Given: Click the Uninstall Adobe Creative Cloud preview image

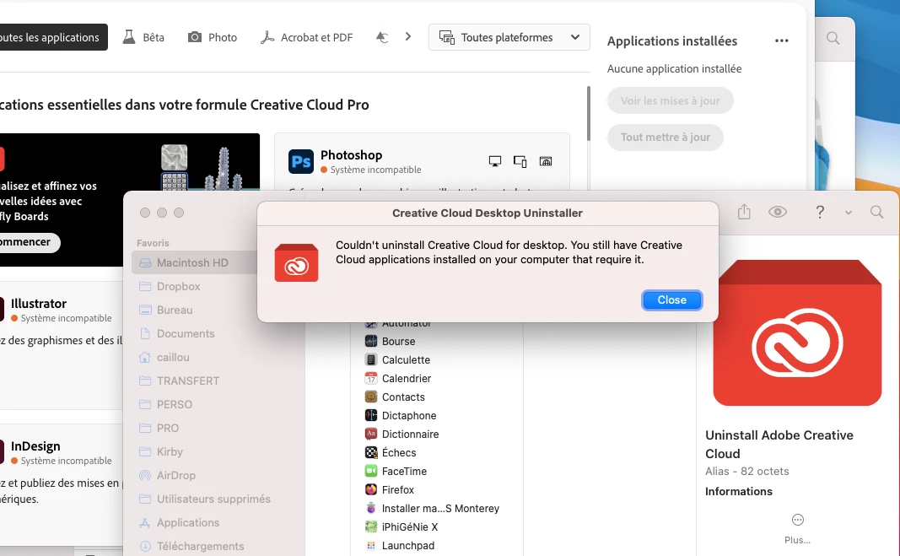Looking at the screenshot, I should pos(797,332).
